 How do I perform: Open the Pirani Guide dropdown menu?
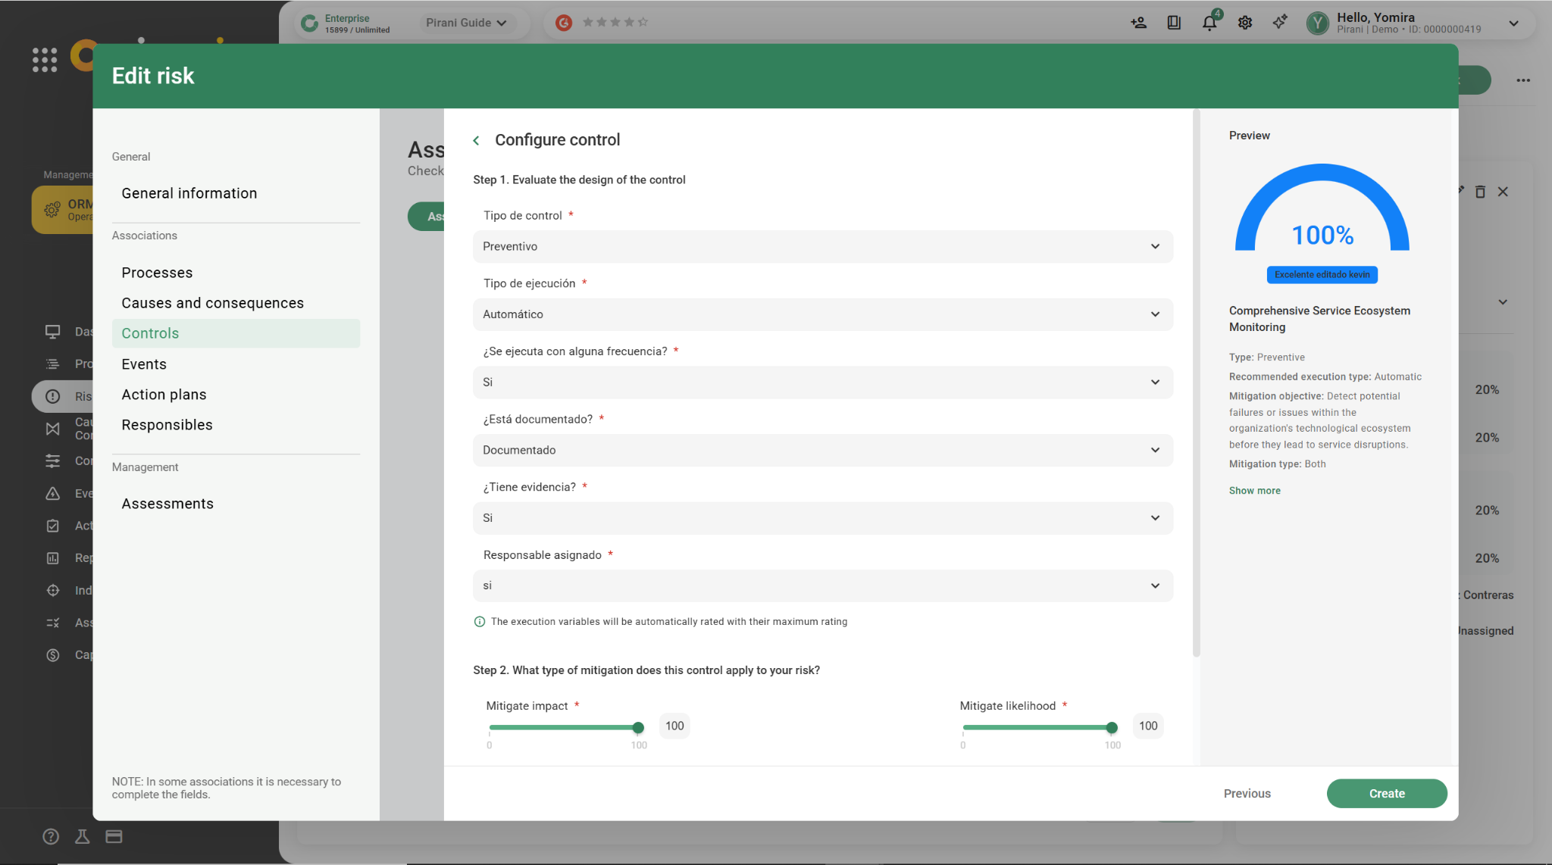[x=466, y=23]
